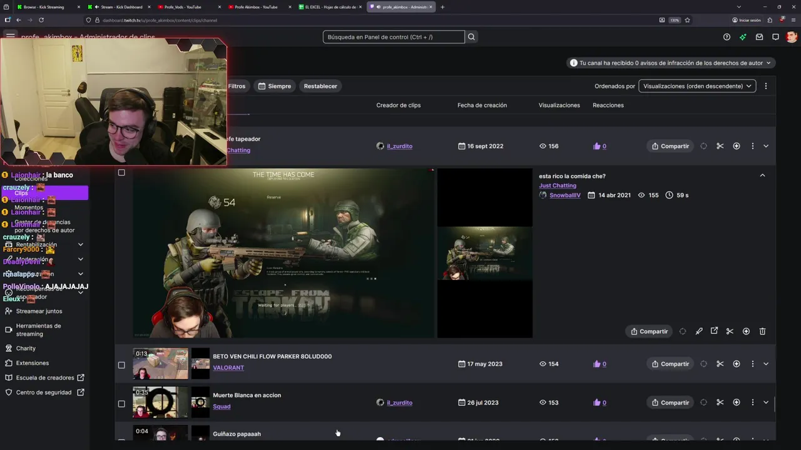
Task: Switch to Profe Akimbox - YouTube browser tab
Action: tap(260, 7)
